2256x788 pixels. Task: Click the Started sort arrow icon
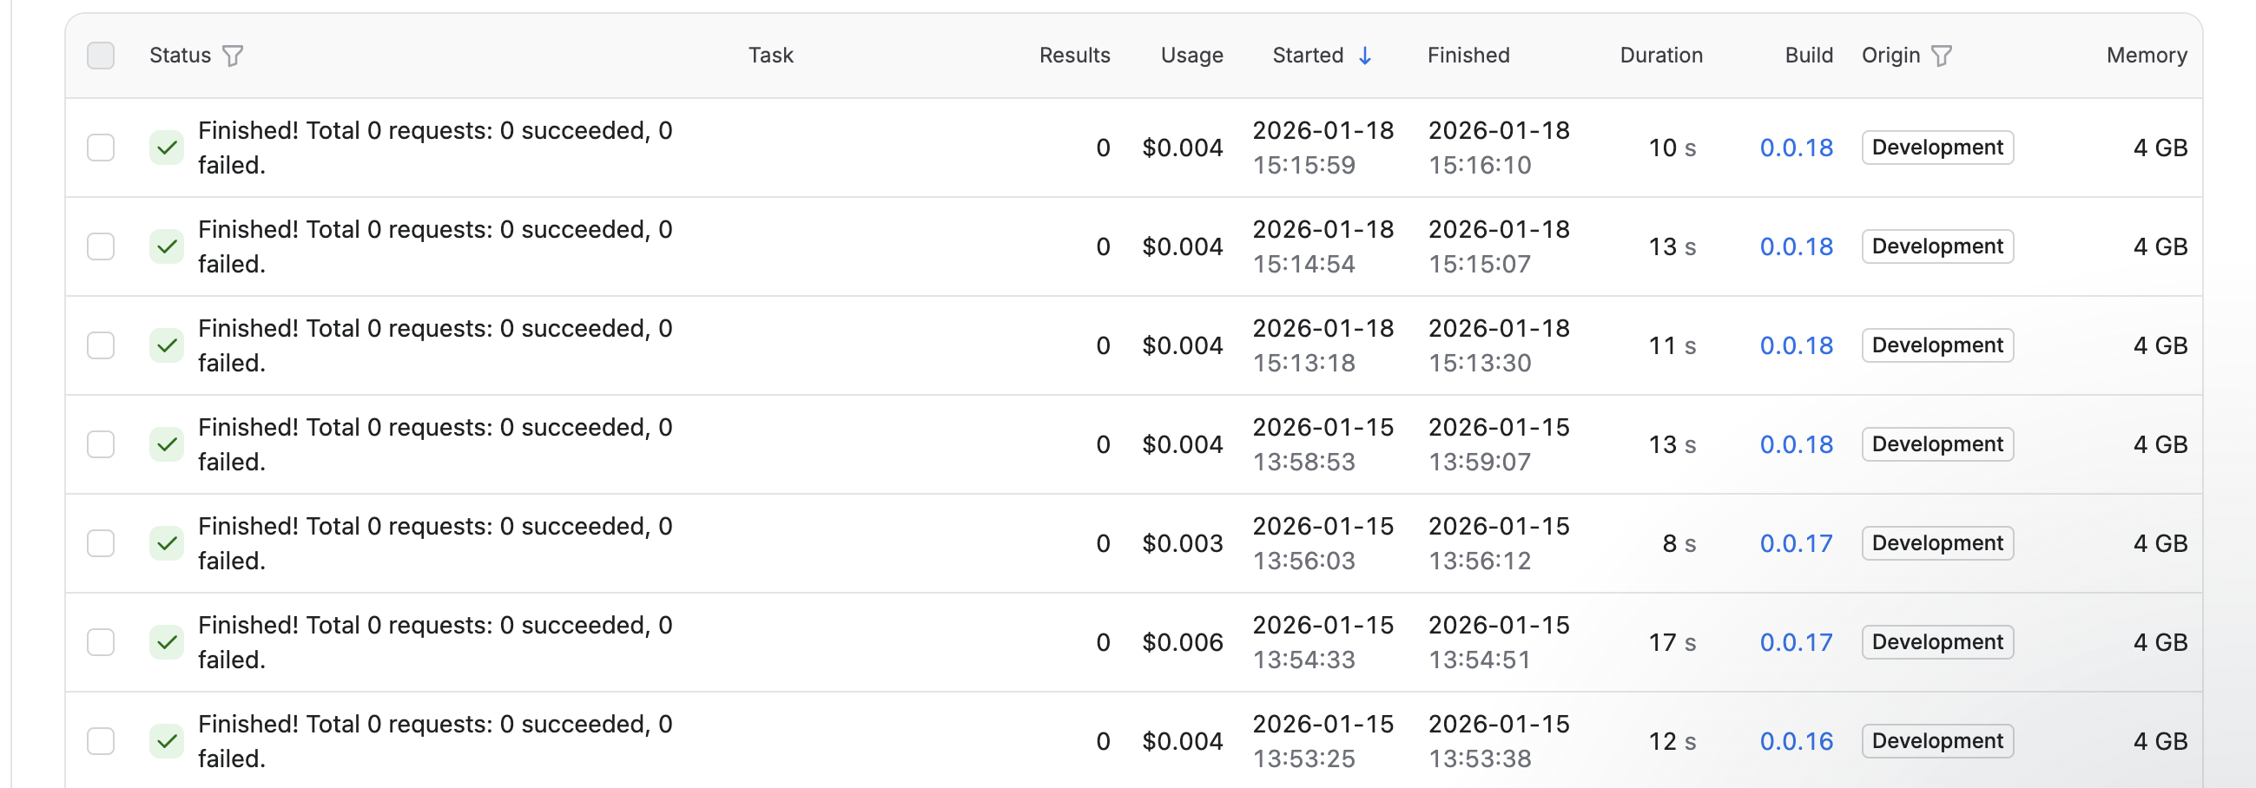click(x=1364, y=56)
